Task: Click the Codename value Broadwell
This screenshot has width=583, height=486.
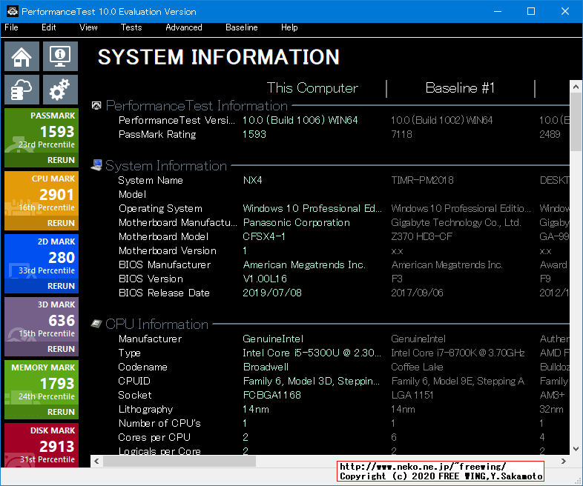Action: (266, 367)
